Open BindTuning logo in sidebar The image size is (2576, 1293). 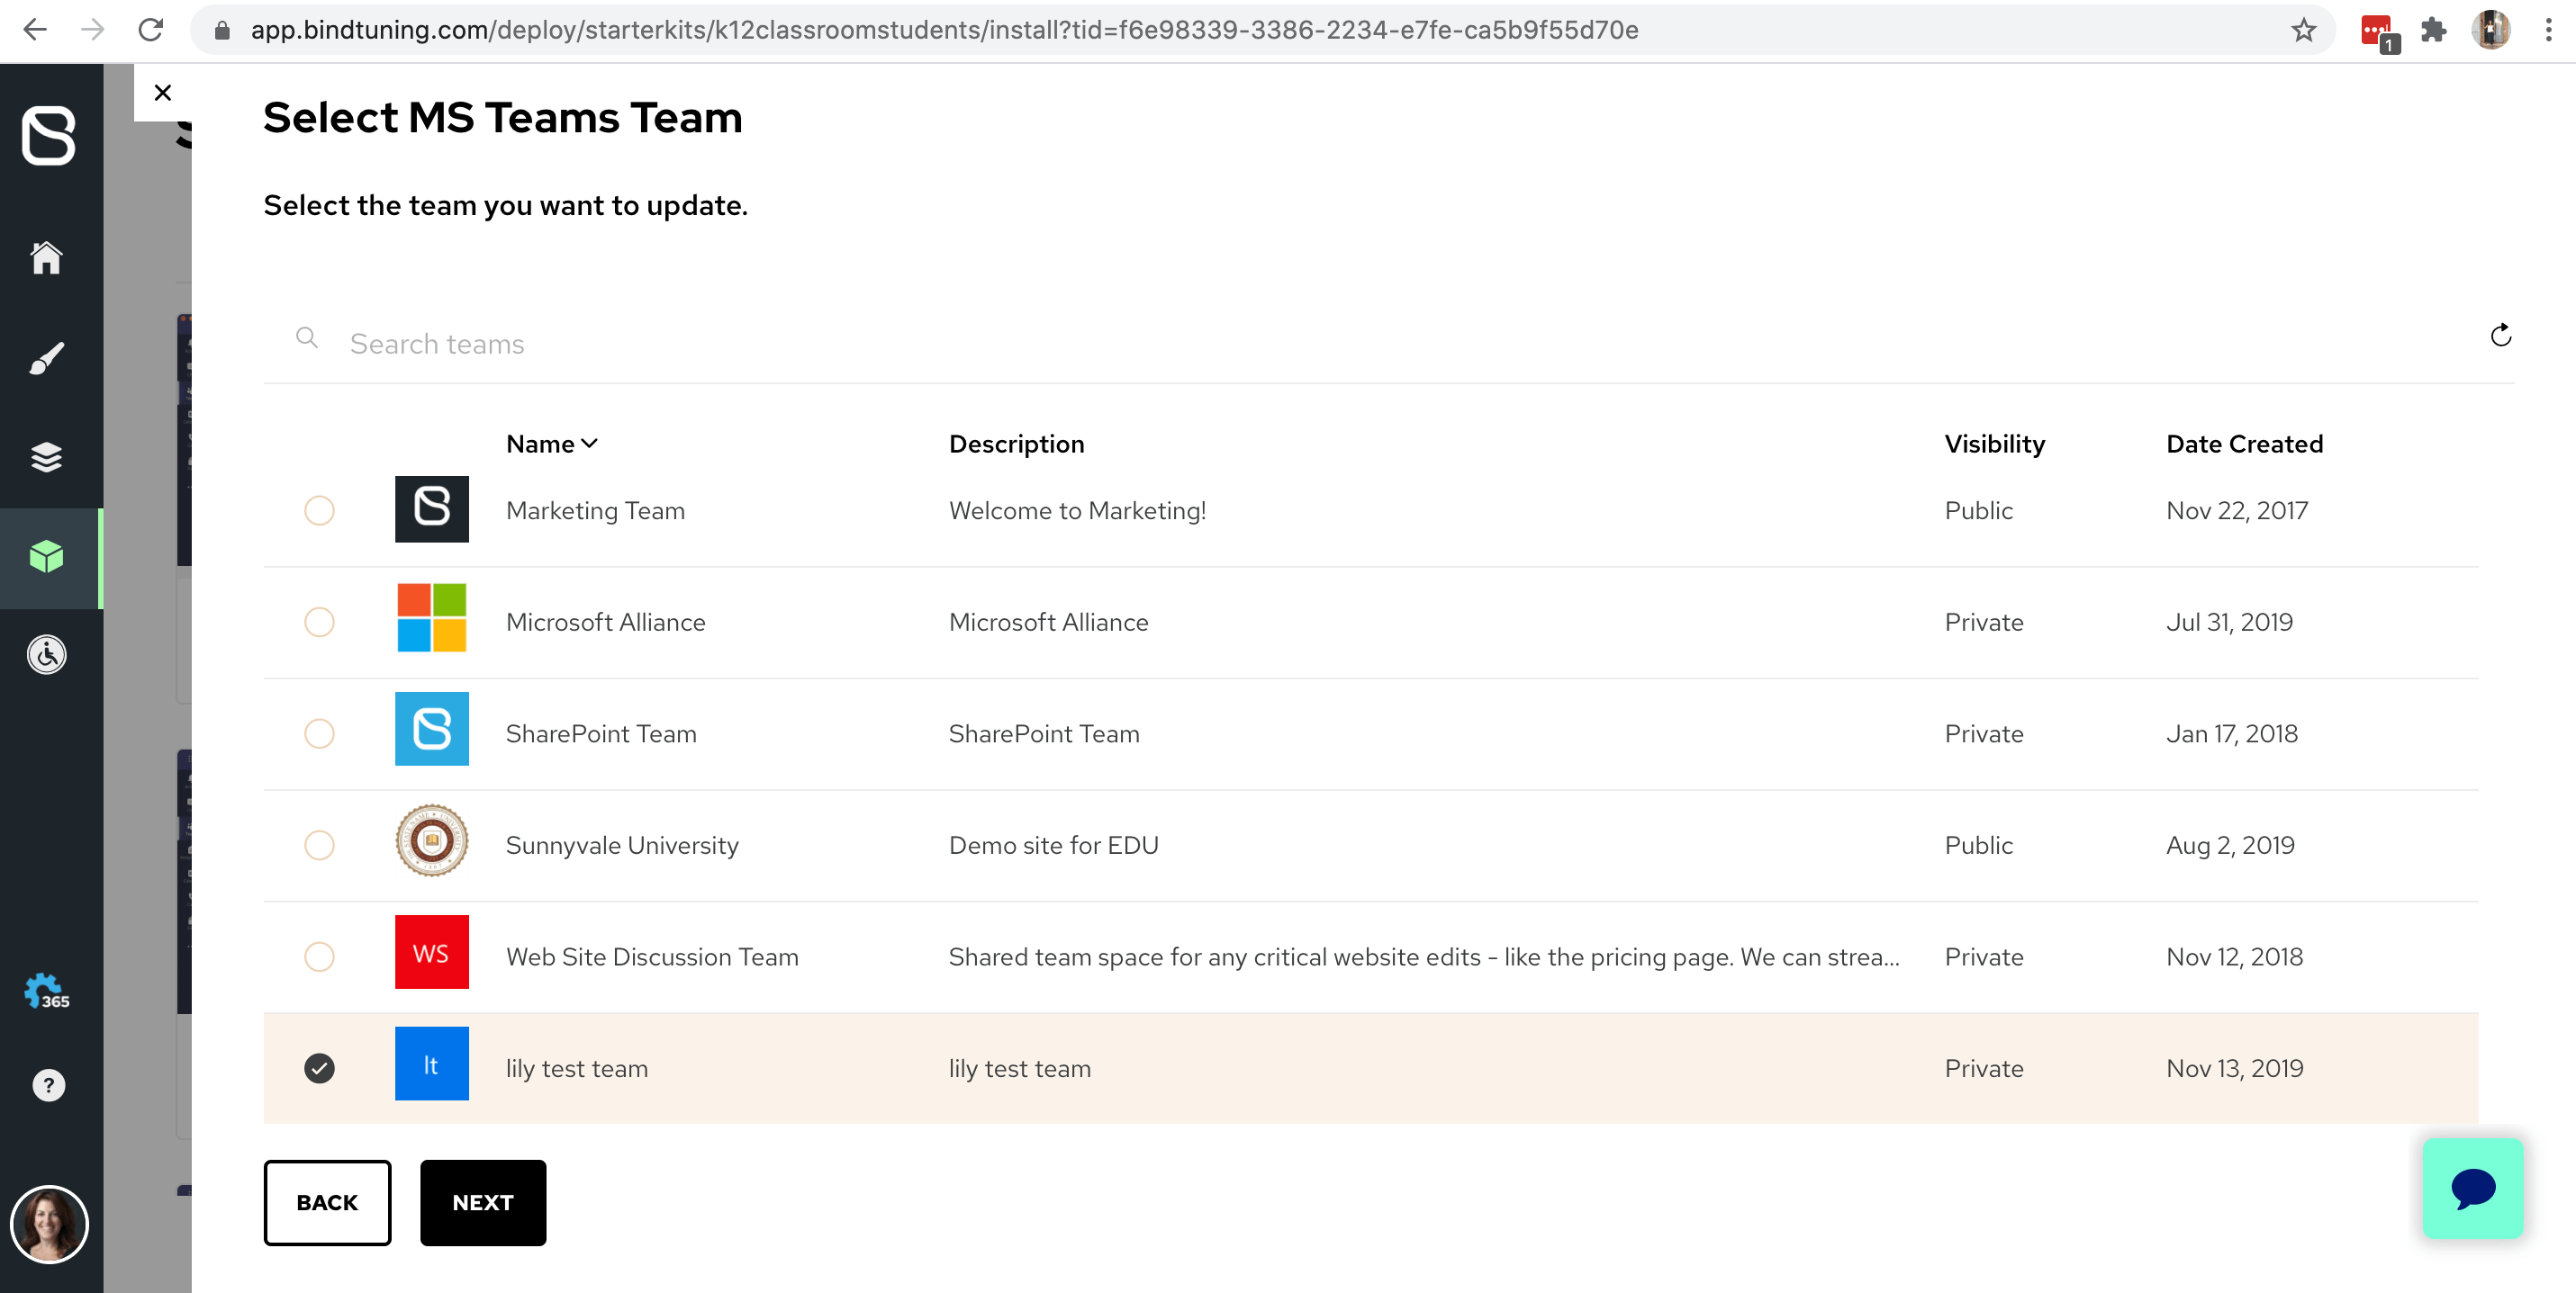pyautogui.click(x=48, y=136)
